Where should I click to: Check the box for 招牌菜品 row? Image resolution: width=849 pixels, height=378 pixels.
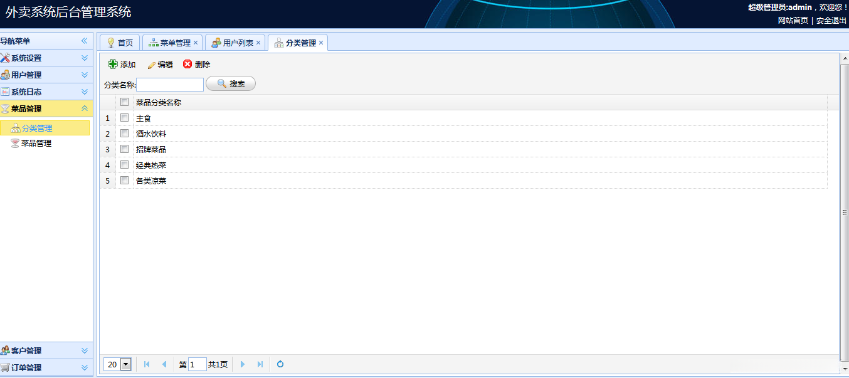pos(124,149)
